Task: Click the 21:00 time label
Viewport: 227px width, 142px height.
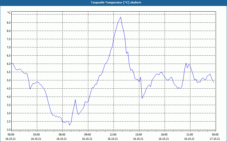Action: [x=190, y=135]
